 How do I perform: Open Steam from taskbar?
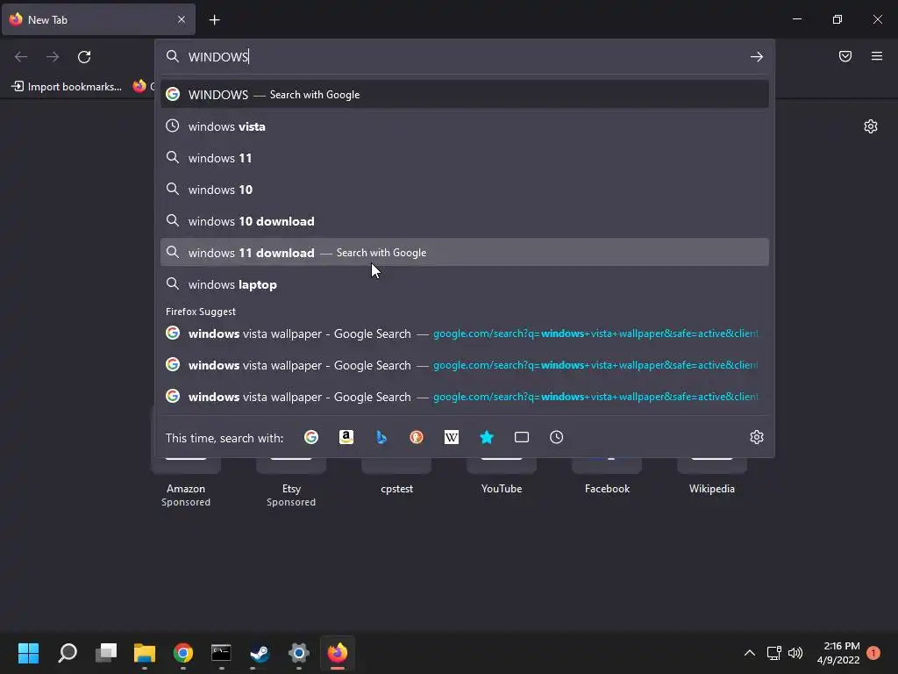tap(260, 653)
